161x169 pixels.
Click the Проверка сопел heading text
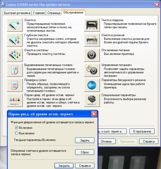tap(35, 80)
